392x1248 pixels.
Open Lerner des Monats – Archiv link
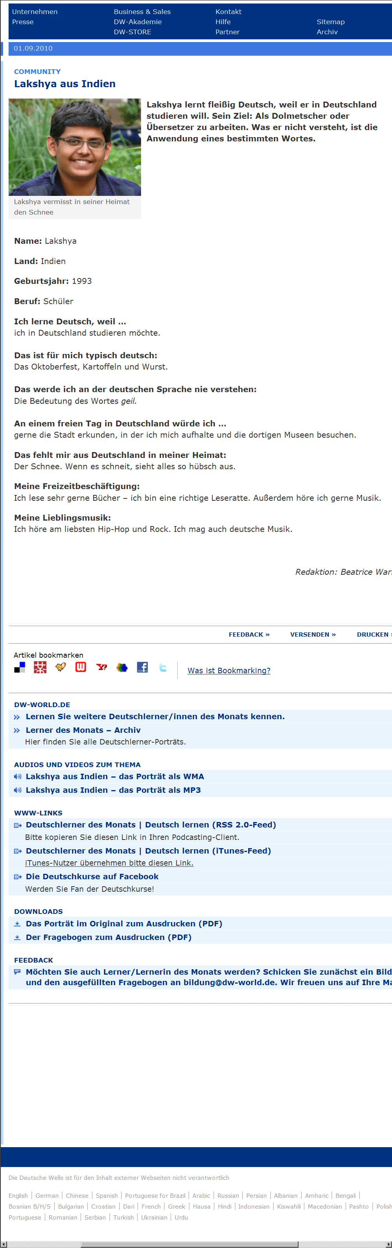[x=83, y=730]
